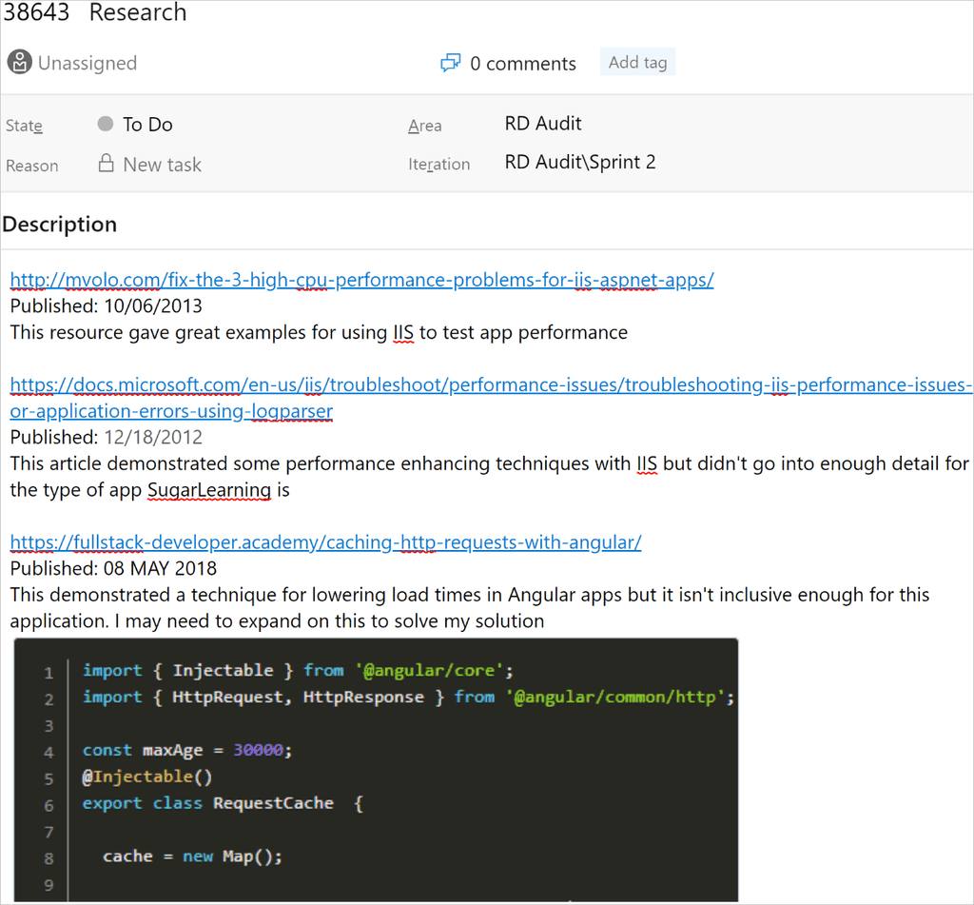Click 0 comments to view the discussion
The width and height of the screenshot is (974, 905).
point(522,63)
